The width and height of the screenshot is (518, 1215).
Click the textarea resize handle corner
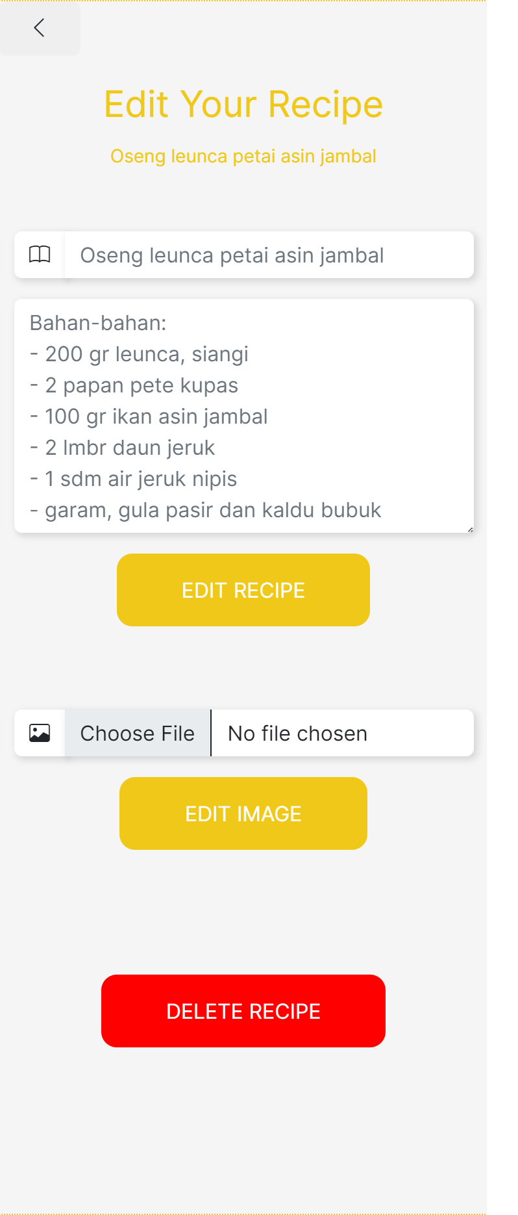tap(471, 529)
